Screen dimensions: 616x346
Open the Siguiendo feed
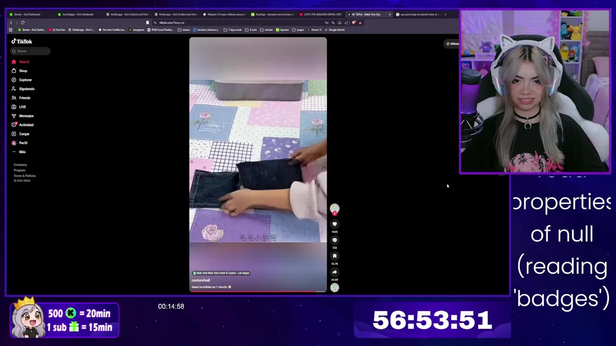23,89
